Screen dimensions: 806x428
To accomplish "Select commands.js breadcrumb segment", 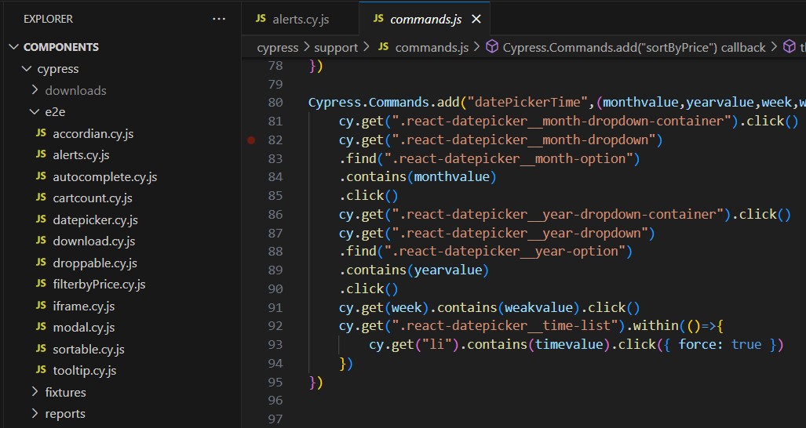I will pos(432,48).
